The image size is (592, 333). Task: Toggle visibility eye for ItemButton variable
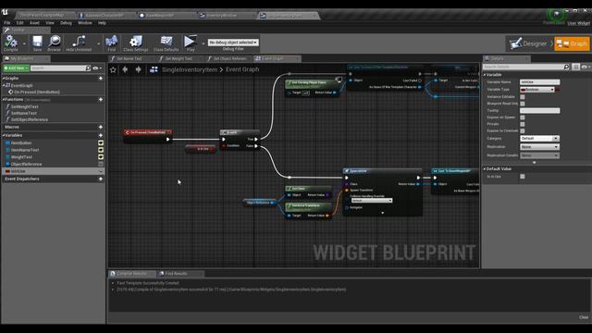[x=101, y=143]
